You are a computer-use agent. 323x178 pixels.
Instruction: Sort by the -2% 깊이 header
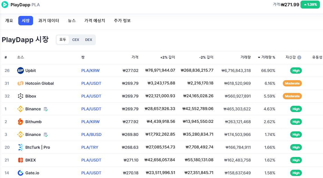(x=206, y=57)
